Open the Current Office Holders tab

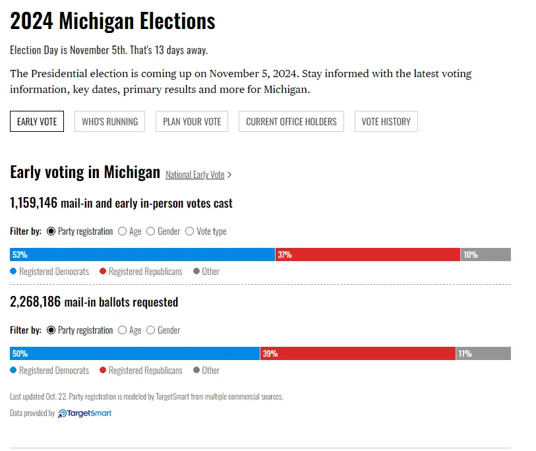tap(291, 121)
